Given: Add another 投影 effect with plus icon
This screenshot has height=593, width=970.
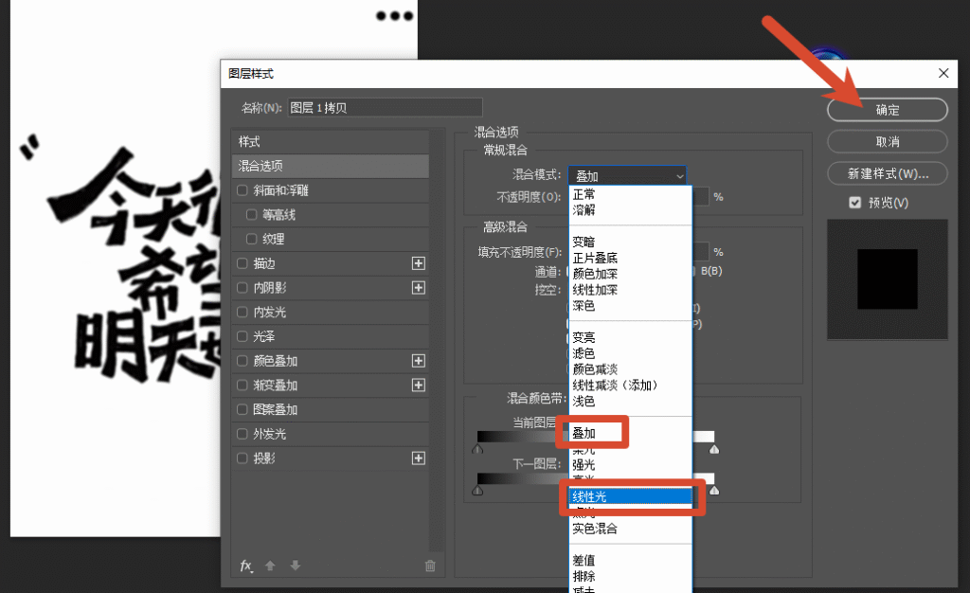Looking at the screenshot, I should point(418,458).
